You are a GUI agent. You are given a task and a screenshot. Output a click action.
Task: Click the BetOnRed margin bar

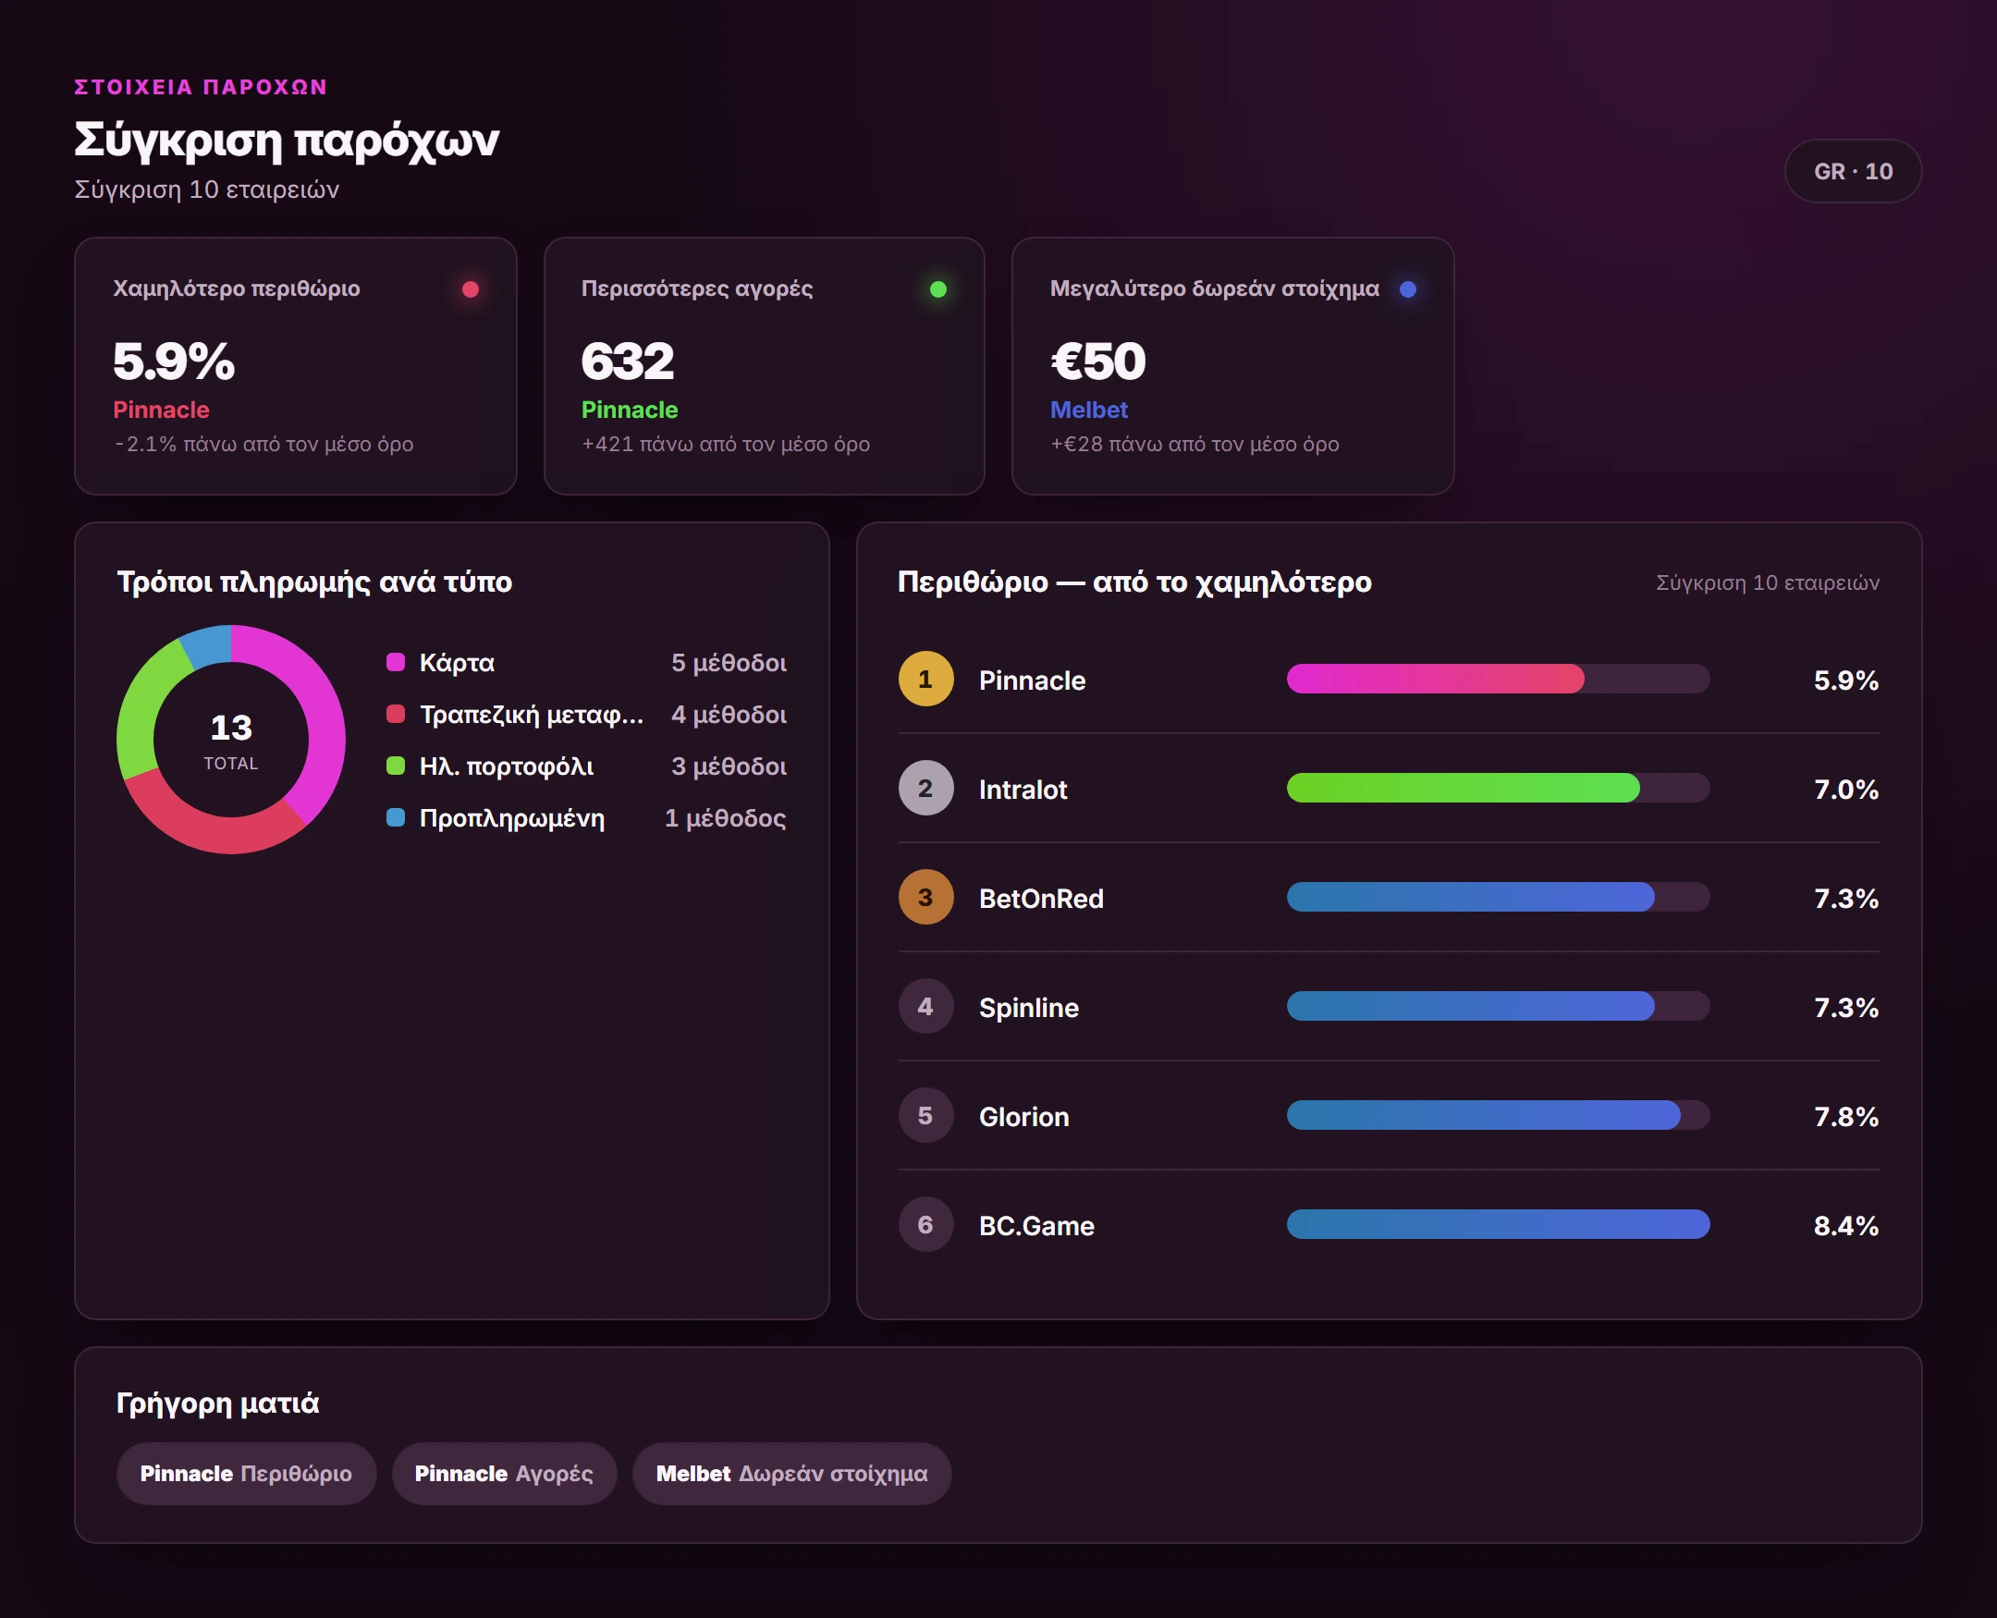click(1498, 897)
